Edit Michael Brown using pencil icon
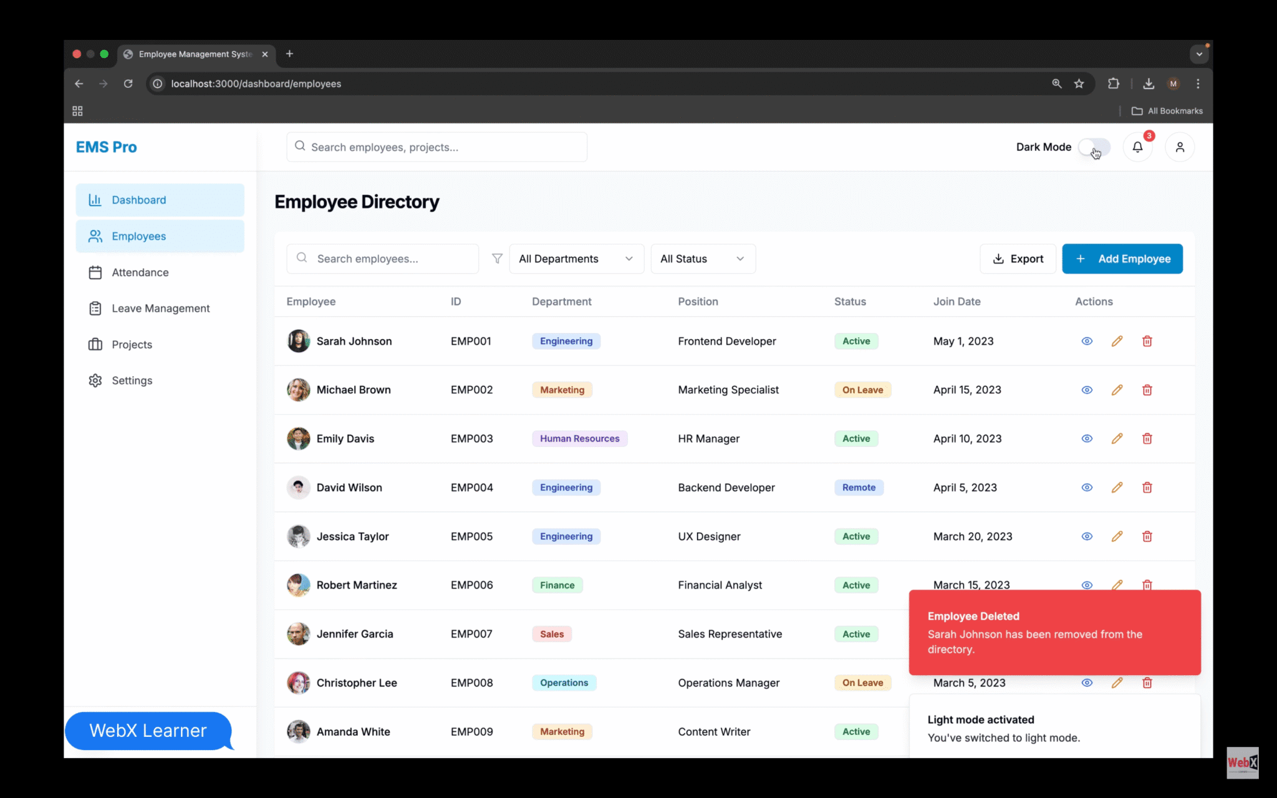Image resolution: width=1277 pixels, height=798 pixels. (x=1117, y=390)
